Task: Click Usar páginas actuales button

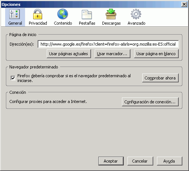Action: [x=69, y=54]
